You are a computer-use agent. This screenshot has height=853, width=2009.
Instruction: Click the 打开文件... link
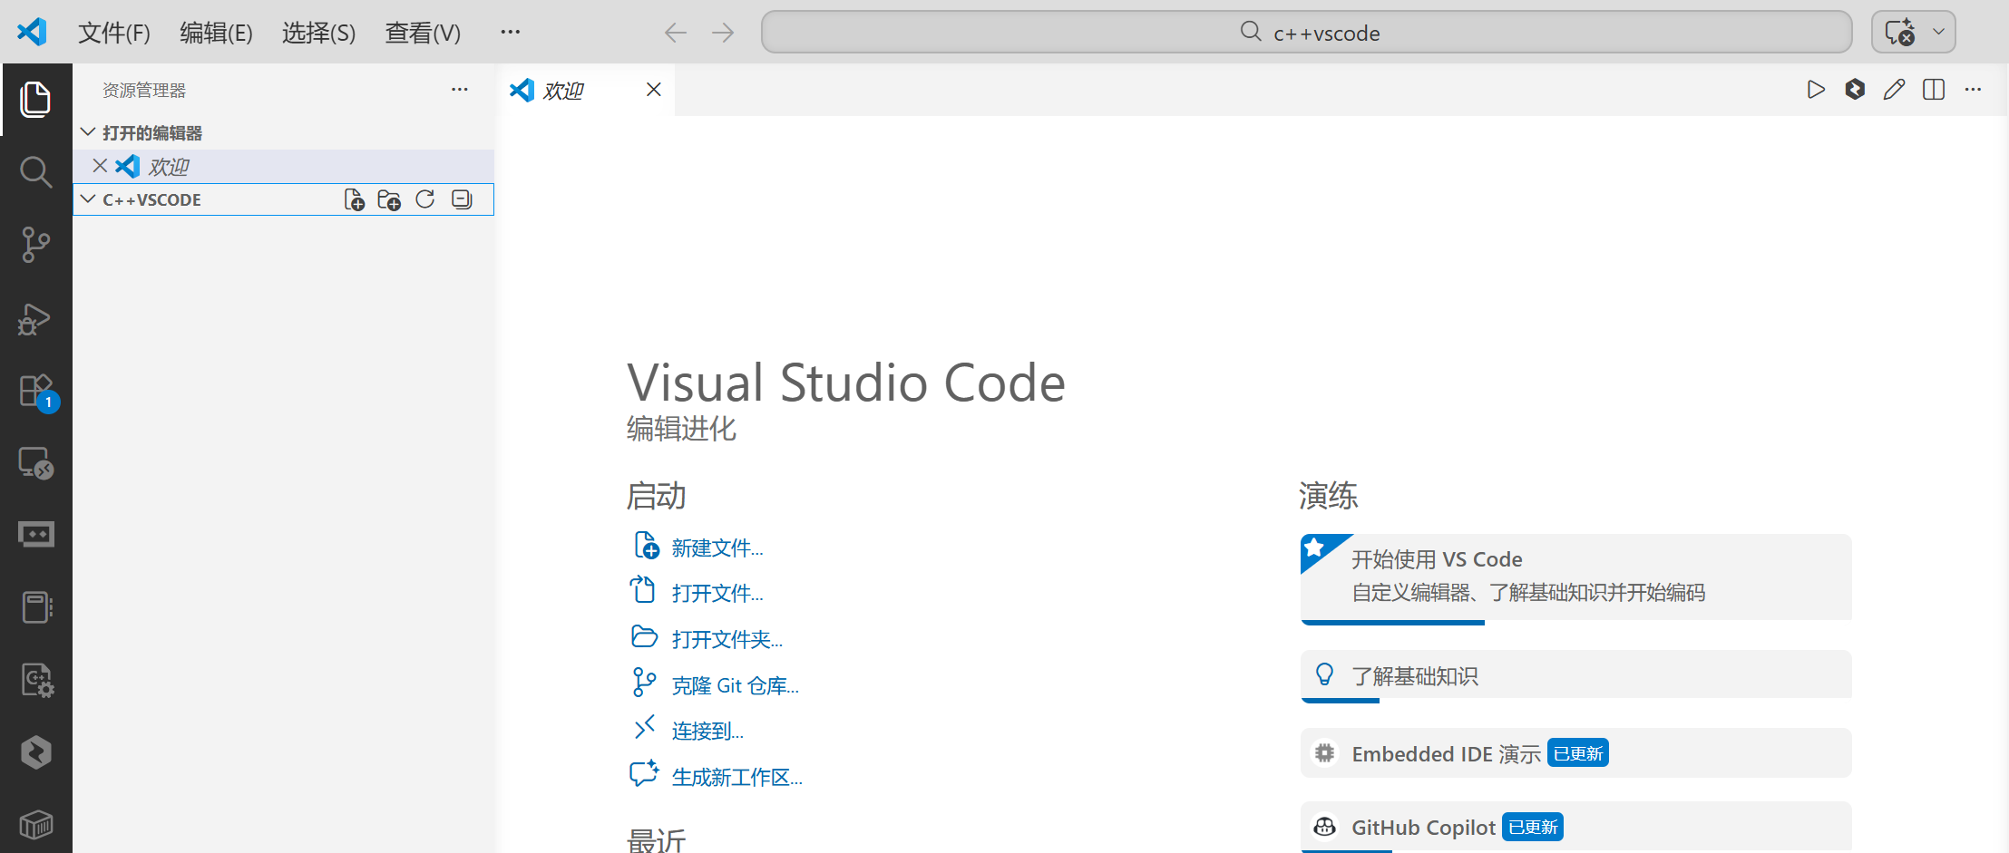717,594
